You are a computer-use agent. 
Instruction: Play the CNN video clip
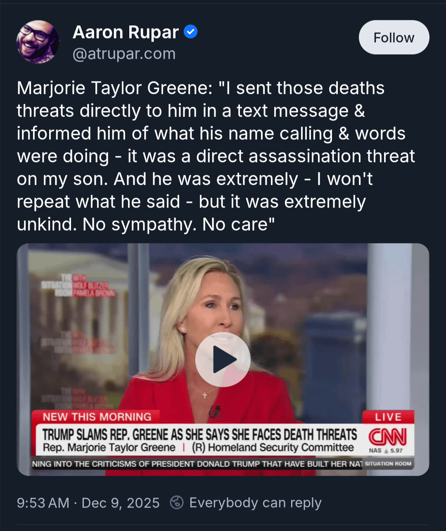point(223,360)
